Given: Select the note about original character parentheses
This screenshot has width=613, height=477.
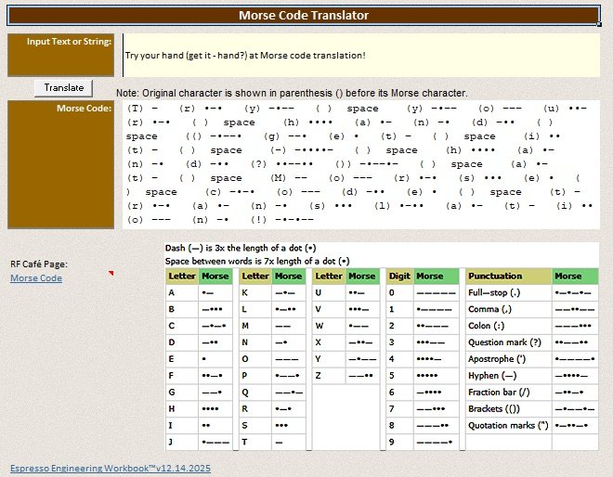Looking at the screenshot, I should click(291, 93).
